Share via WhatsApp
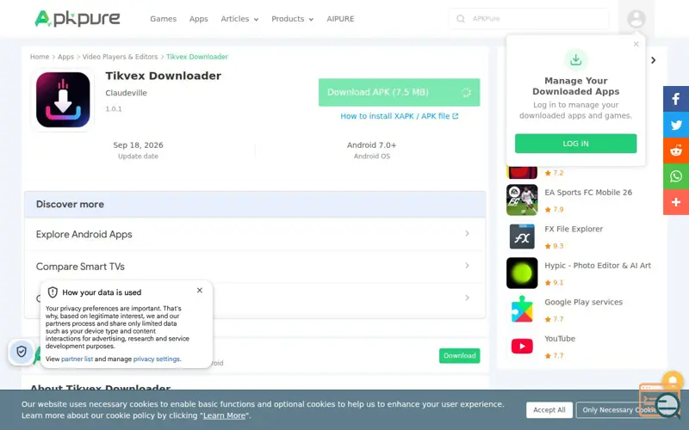The height and width of the screenshot is (430, 689). (676, 176)
